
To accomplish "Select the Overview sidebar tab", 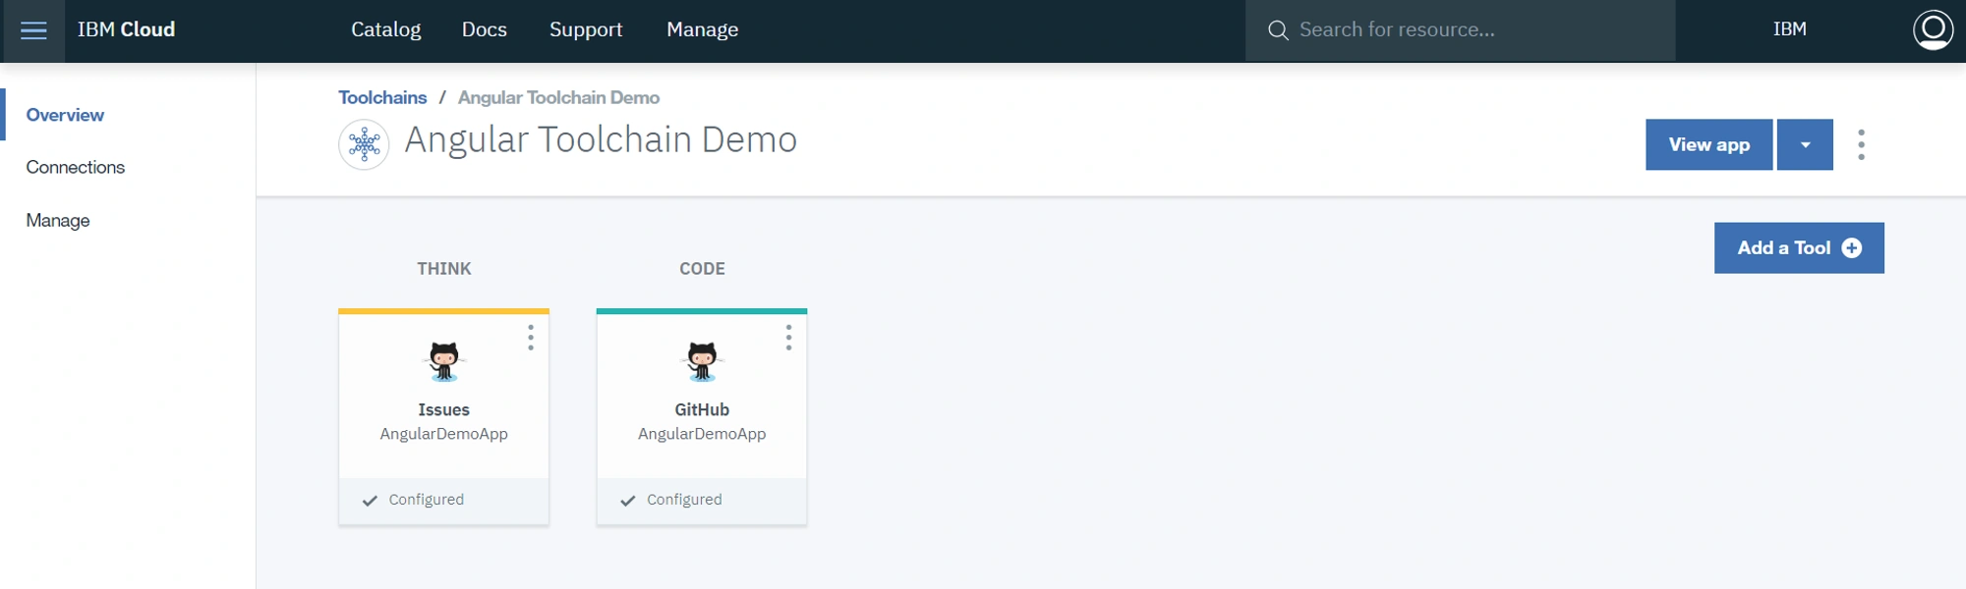I will (65, 115).
